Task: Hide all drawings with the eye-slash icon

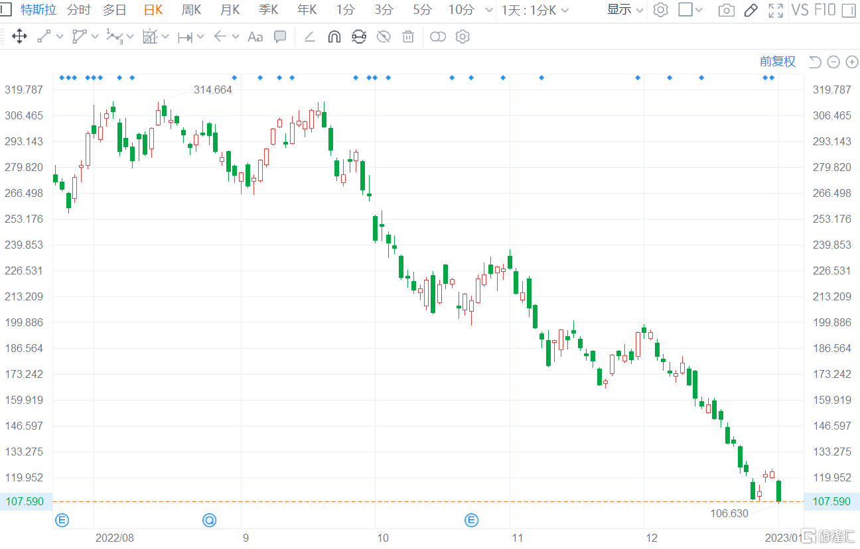Action: pyautogui.click(x=384, y=36)
